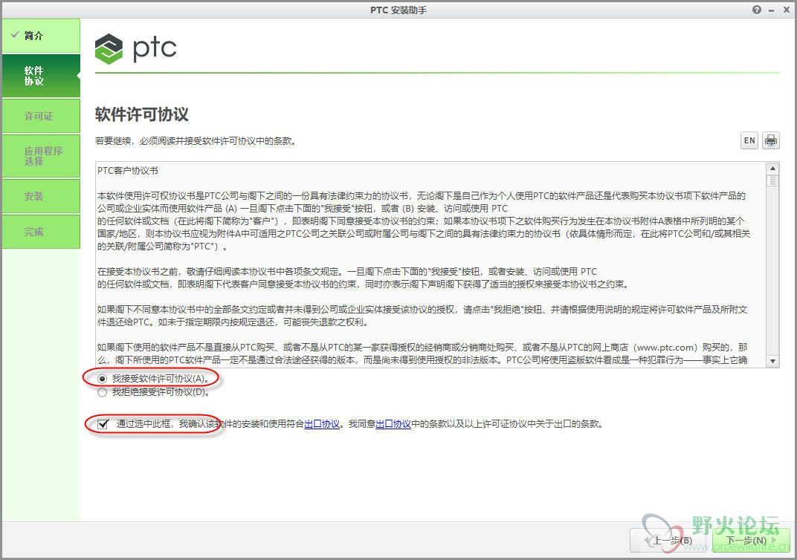Open the second 出口协议 link
Image resolution: width=797 pixels, height=560 pixels.
point(393,424)
